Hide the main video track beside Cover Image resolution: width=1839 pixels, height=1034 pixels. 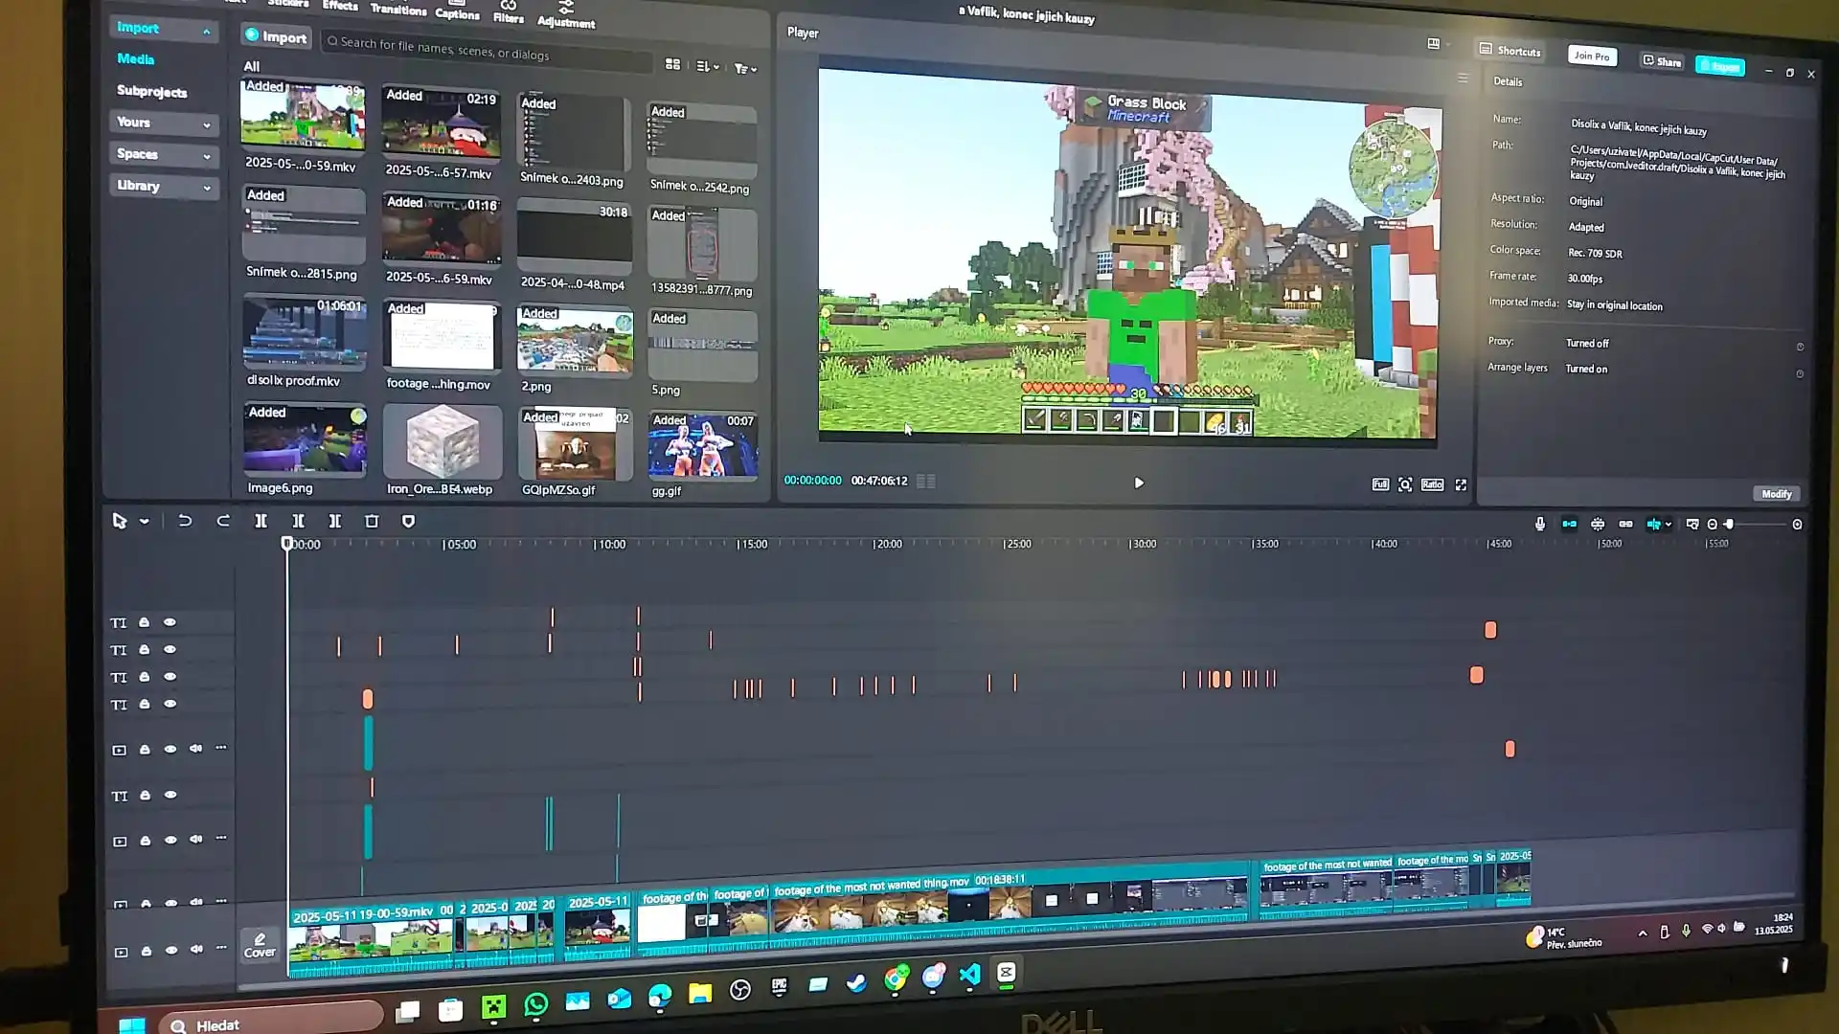click(171, 951)
